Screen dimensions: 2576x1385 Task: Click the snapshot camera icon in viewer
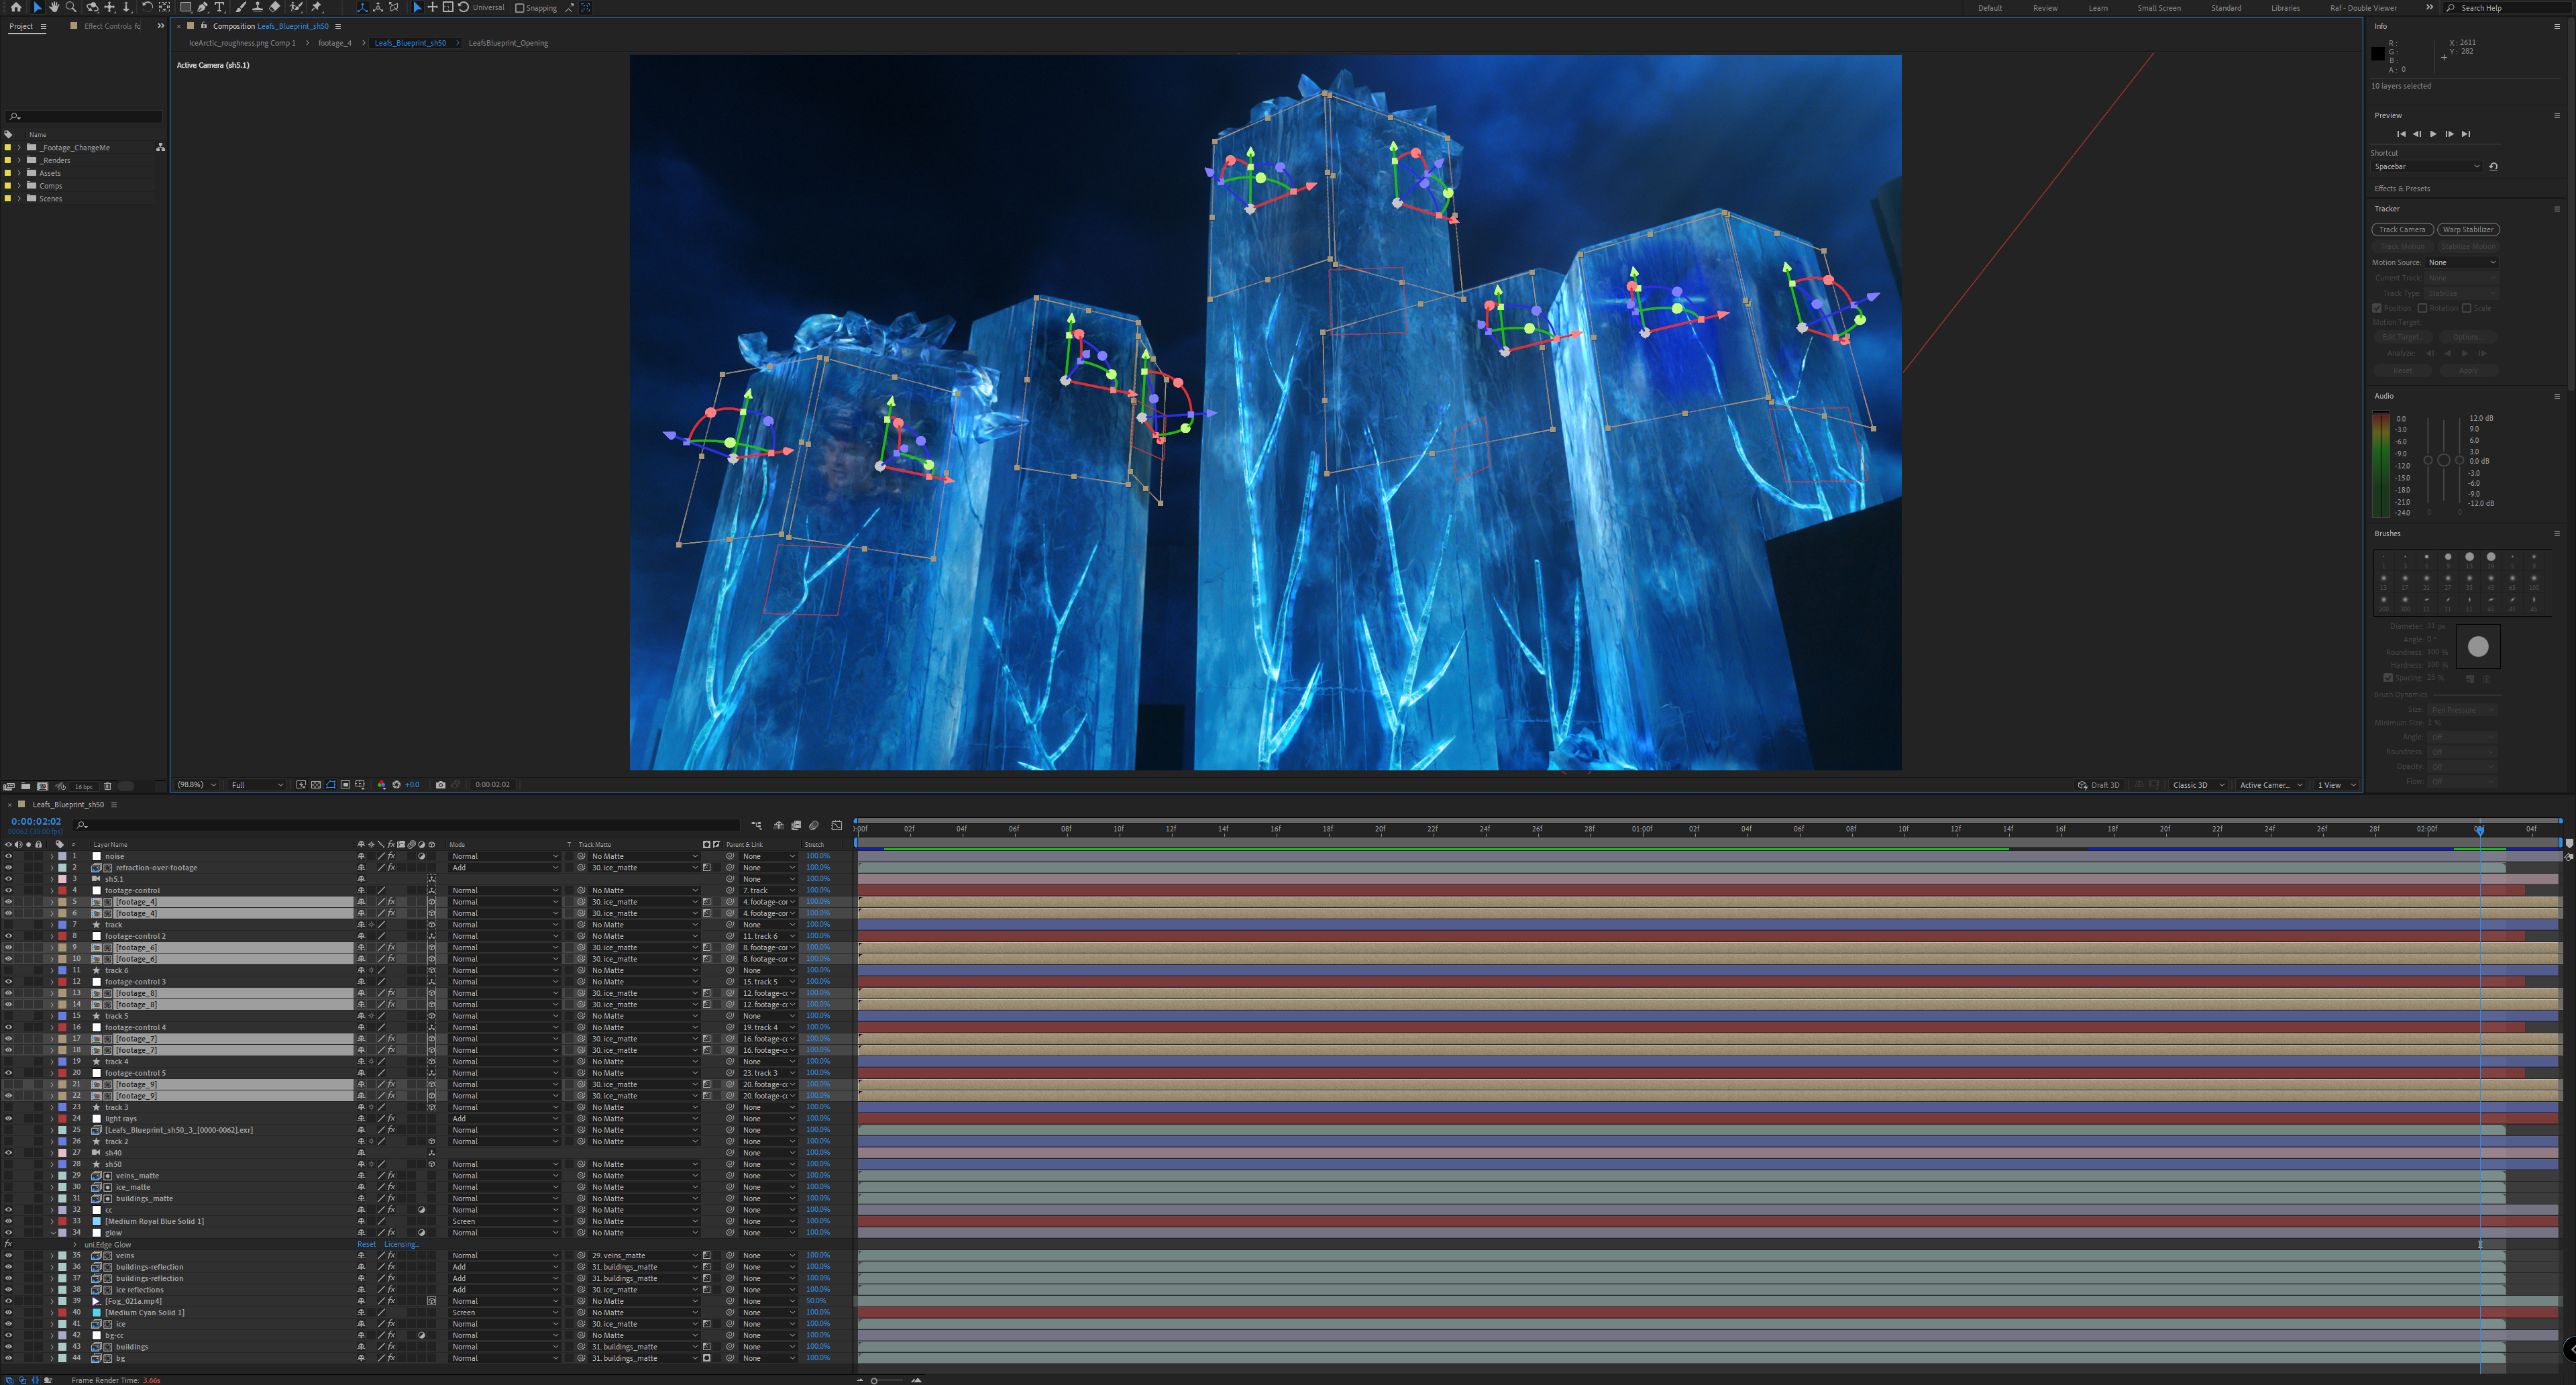click(440, 785)
